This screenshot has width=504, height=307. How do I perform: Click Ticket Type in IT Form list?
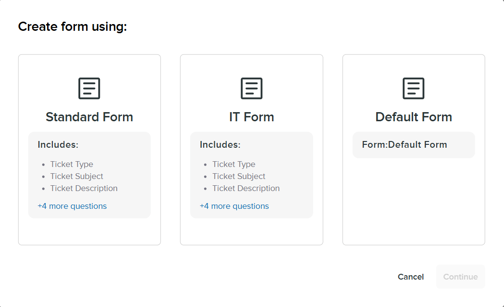coord(234,164)
